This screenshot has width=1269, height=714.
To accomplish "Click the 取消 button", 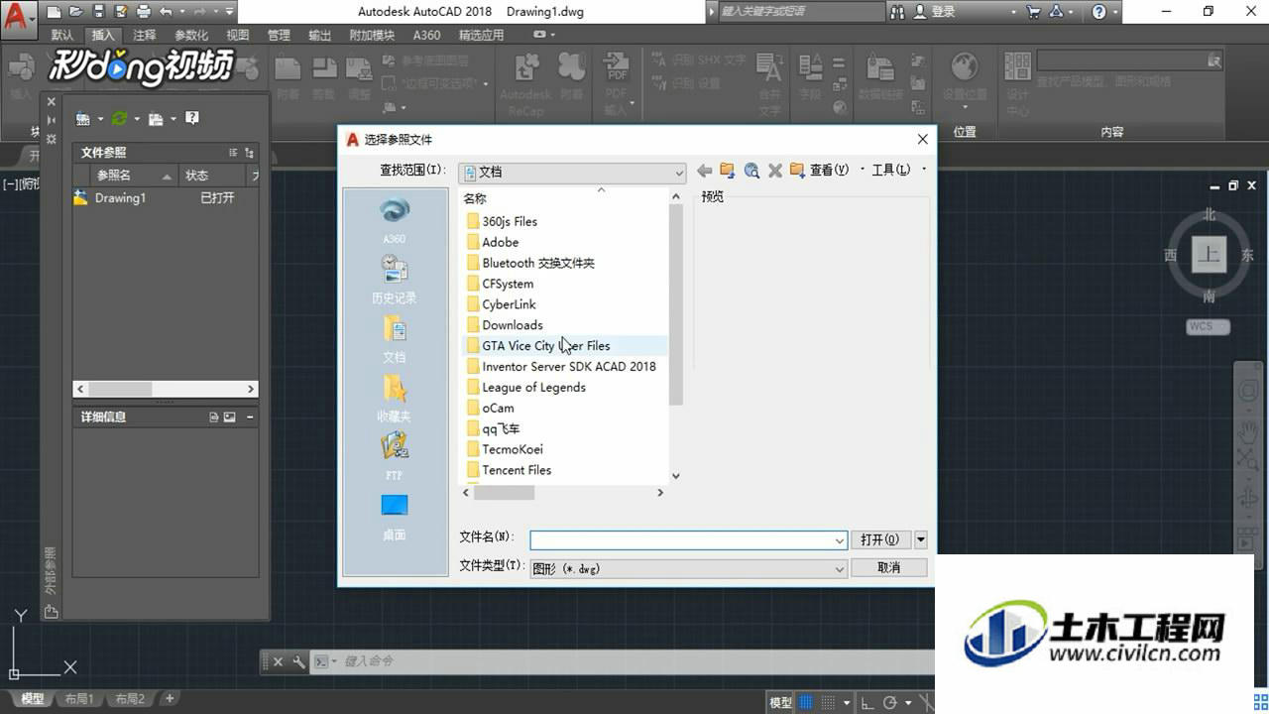I will coord(889,567).
